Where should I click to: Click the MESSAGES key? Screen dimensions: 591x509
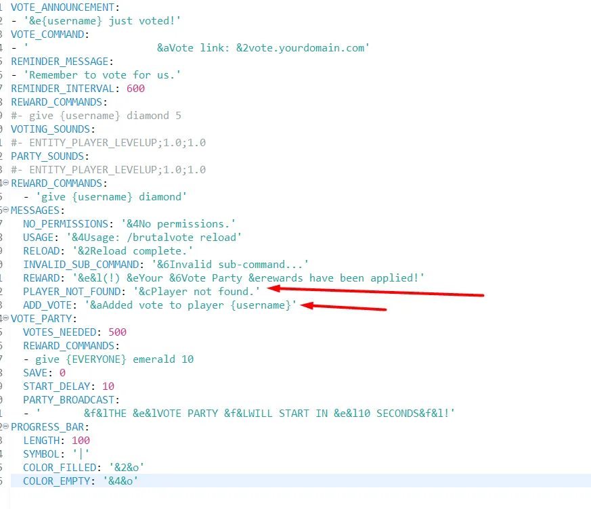coord(35,211)
